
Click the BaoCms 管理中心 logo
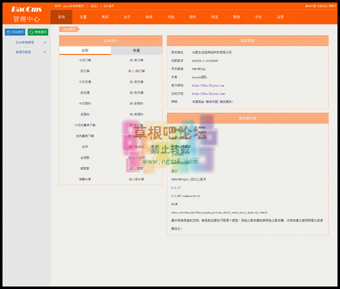(26, 14)
